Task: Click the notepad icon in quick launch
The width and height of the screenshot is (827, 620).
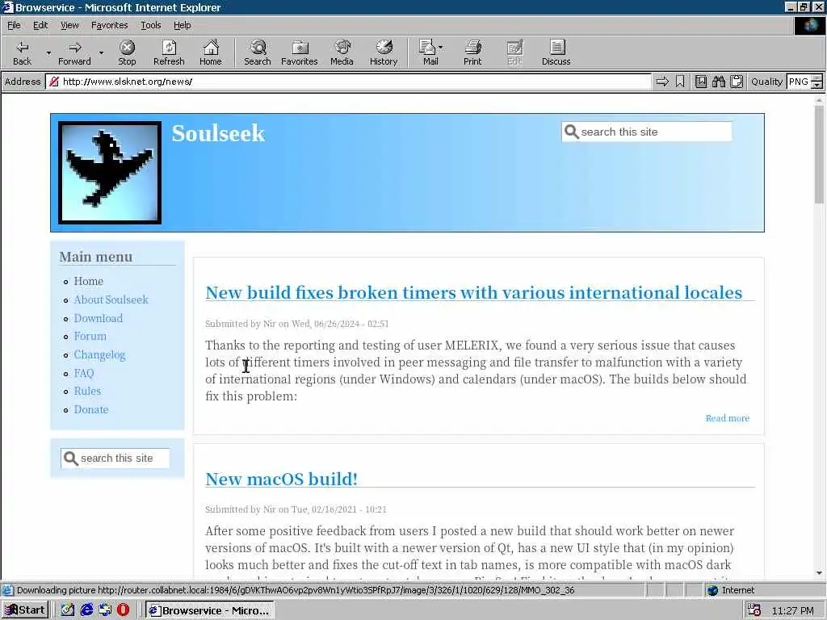Action: tap(68, 610)
